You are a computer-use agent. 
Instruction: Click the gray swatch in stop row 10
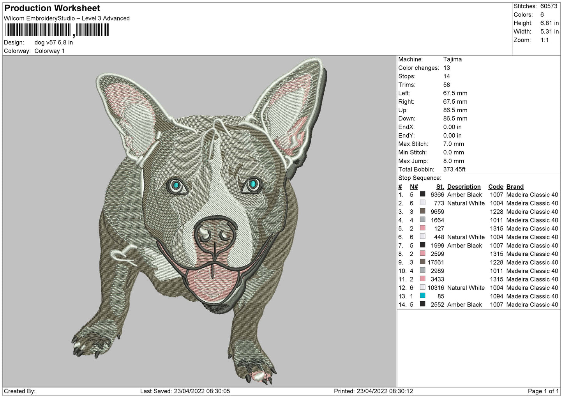pos(422,270)
